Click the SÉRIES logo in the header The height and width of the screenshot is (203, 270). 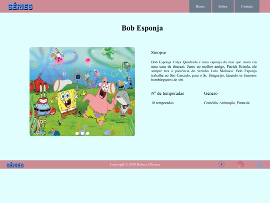20,7
